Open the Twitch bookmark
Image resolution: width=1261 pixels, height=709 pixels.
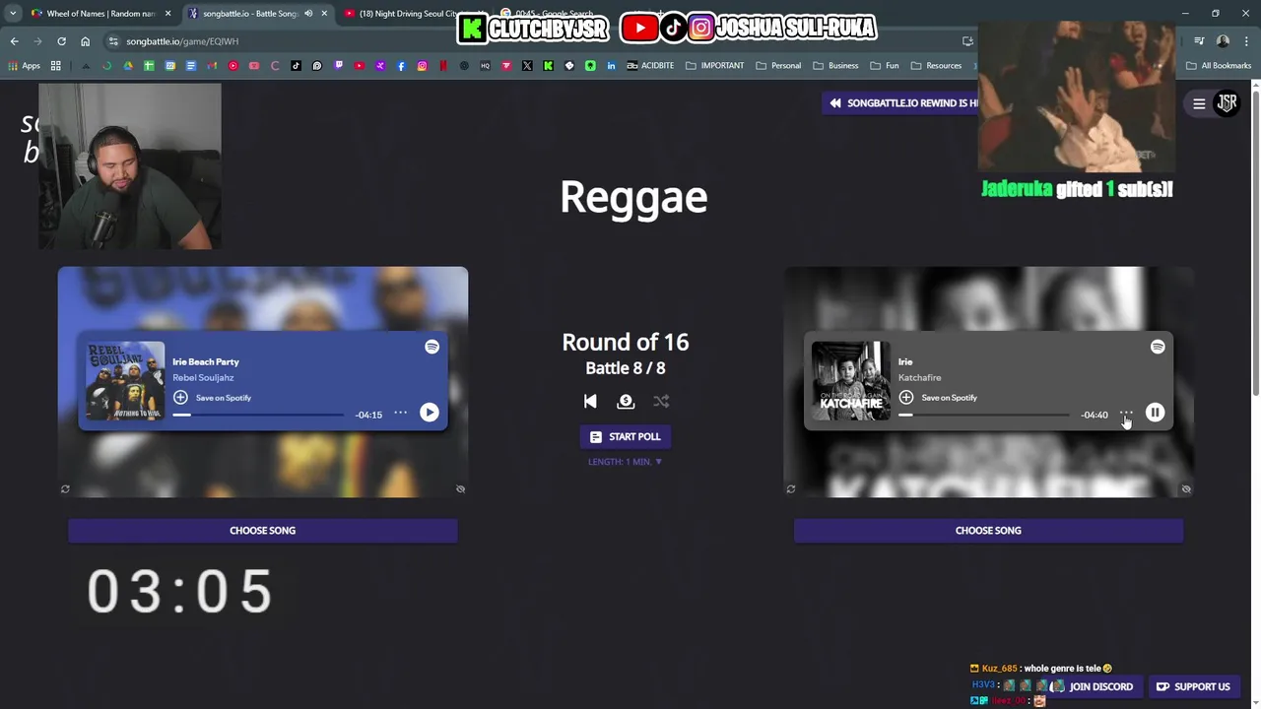click(x=338, y=66)
